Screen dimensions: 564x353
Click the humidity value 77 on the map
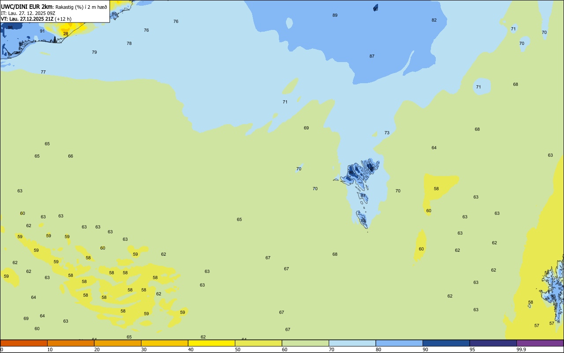point(43,72)
